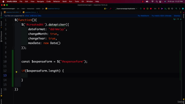The image size is (185, 104).
Task: Click '$expenseForm.length' on line 12
Action: tap(42, 71)
